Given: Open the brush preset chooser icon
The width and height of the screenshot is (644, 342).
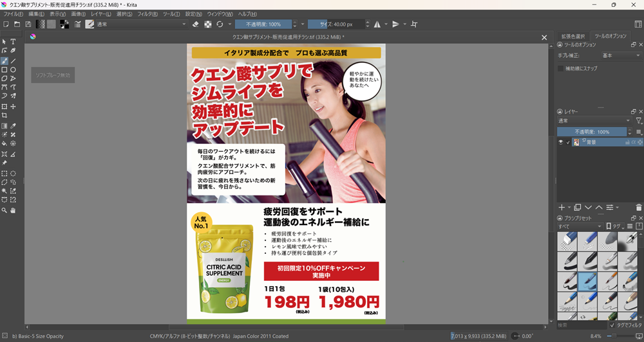Looking at the screenshot, I should click(x=90, y=24).
